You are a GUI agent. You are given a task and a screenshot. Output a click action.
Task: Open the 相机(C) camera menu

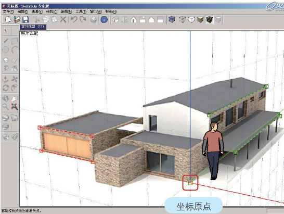tap(51, 11)
